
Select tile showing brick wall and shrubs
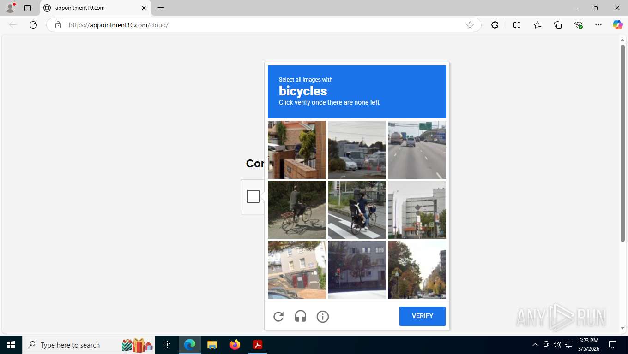[297, 150]
